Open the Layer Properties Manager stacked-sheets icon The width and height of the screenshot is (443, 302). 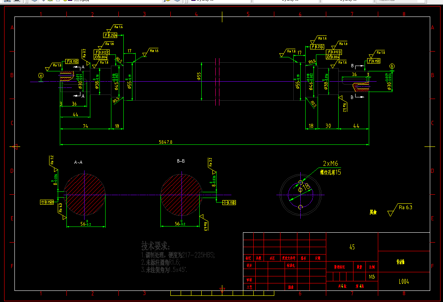click(34, 1)
